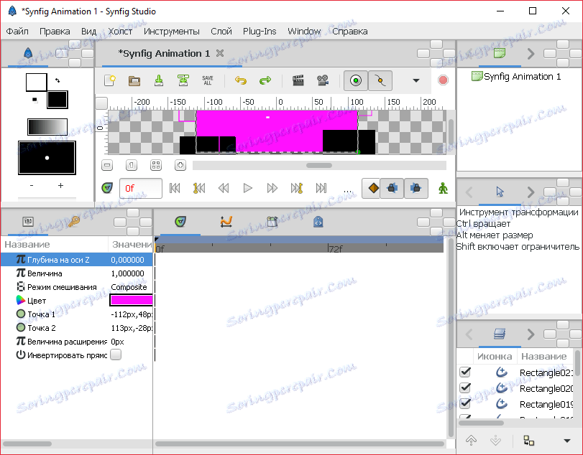583x455 pixels.
Task: Click the redo arrow icon
Action: click(265, 80)
